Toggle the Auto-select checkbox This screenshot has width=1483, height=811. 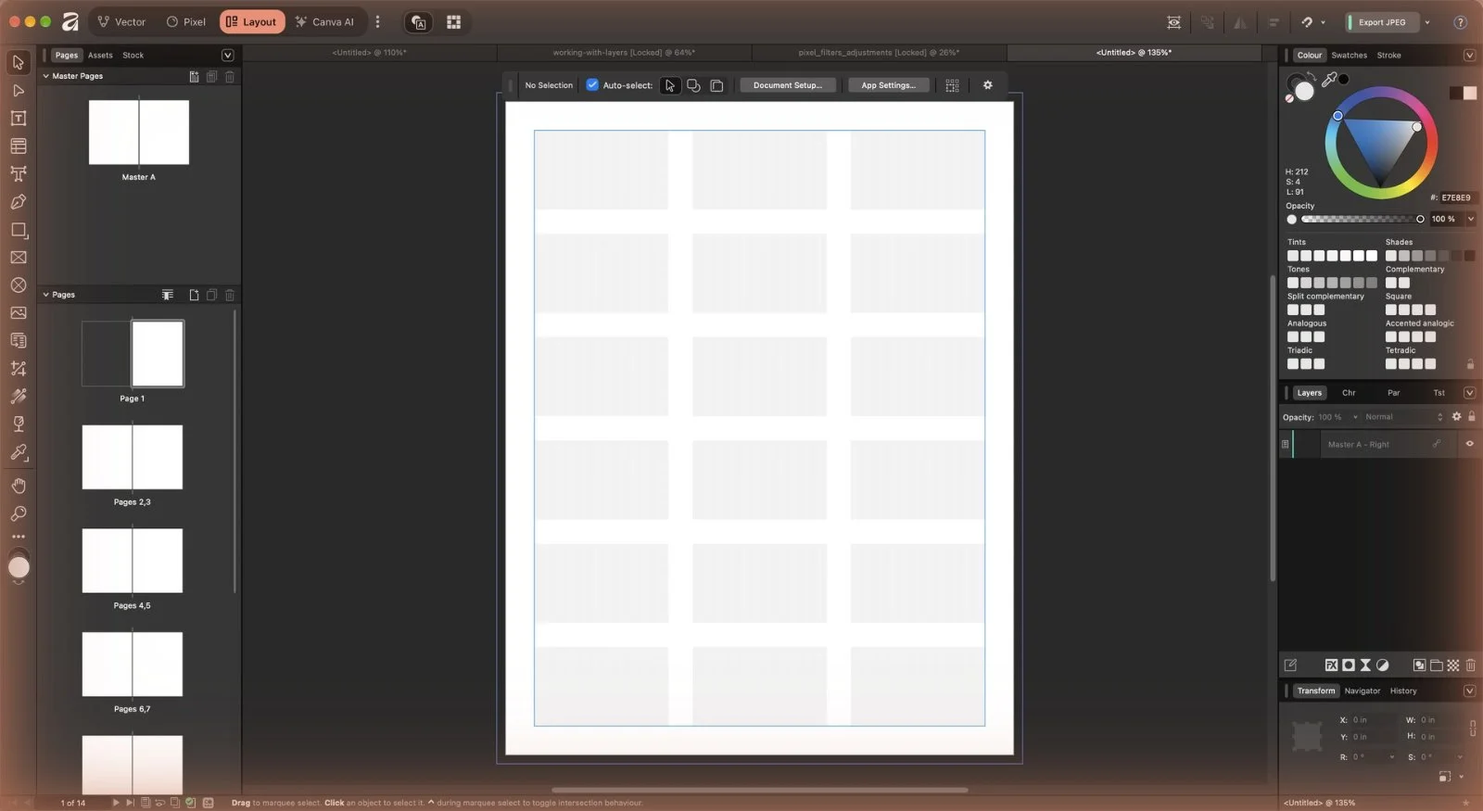[592, 85]
